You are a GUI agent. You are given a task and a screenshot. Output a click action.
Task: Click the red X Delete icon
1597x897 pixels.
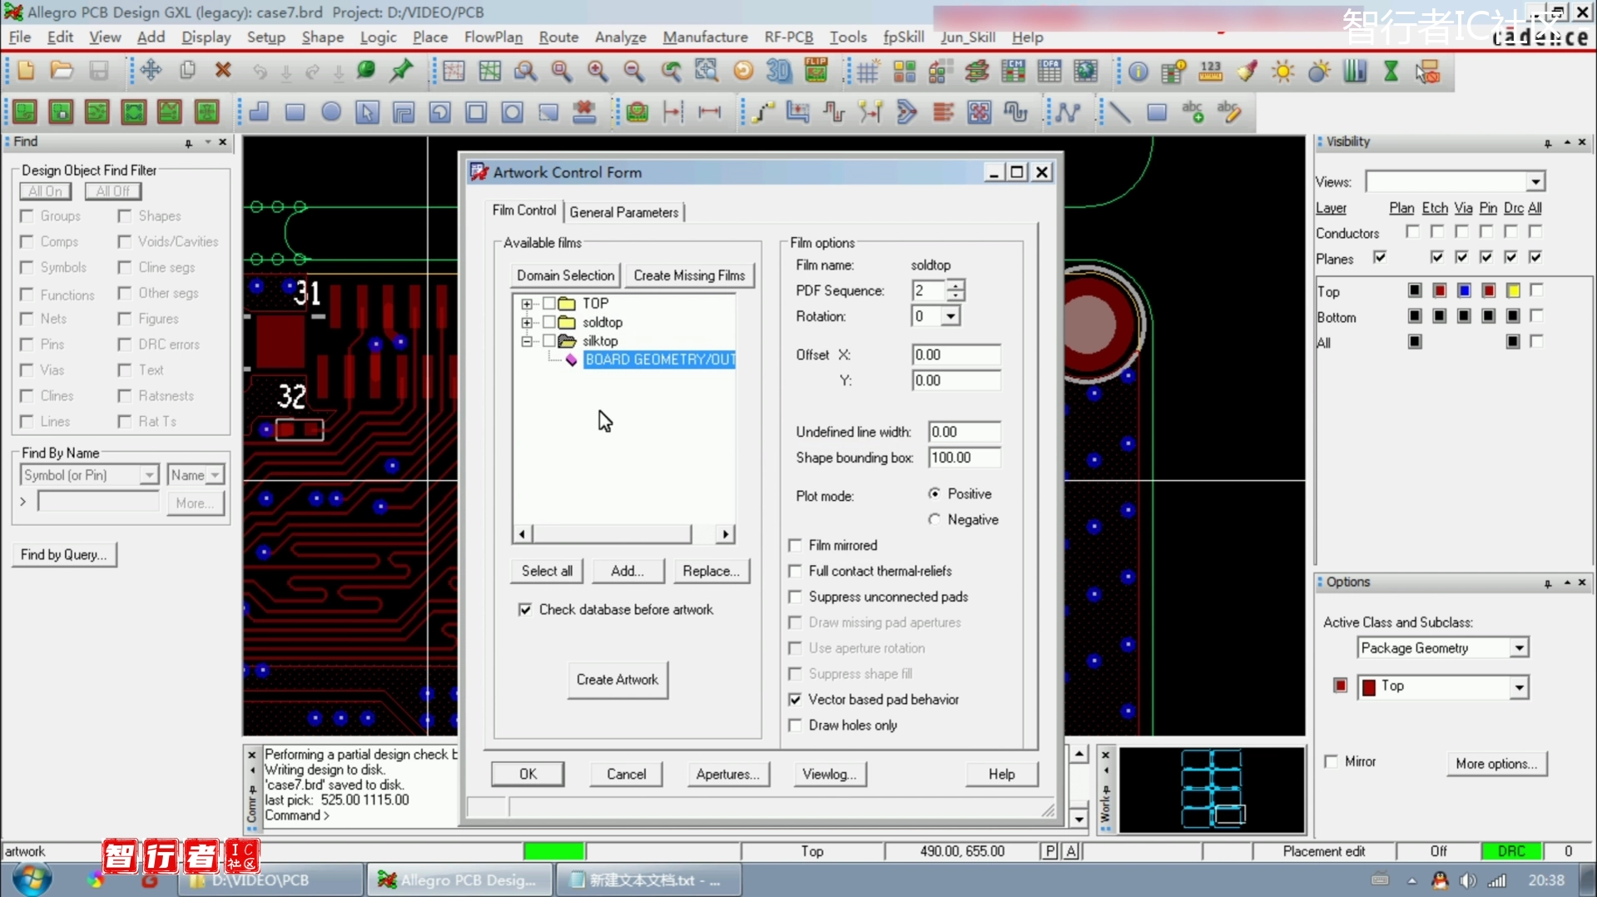[223, 71]
